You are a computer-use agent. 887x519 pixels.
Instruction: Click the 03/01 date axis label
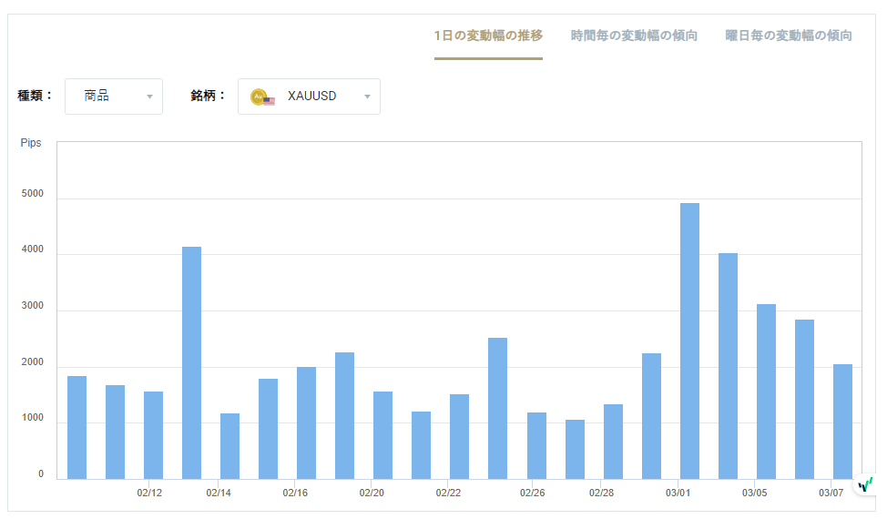678,493
